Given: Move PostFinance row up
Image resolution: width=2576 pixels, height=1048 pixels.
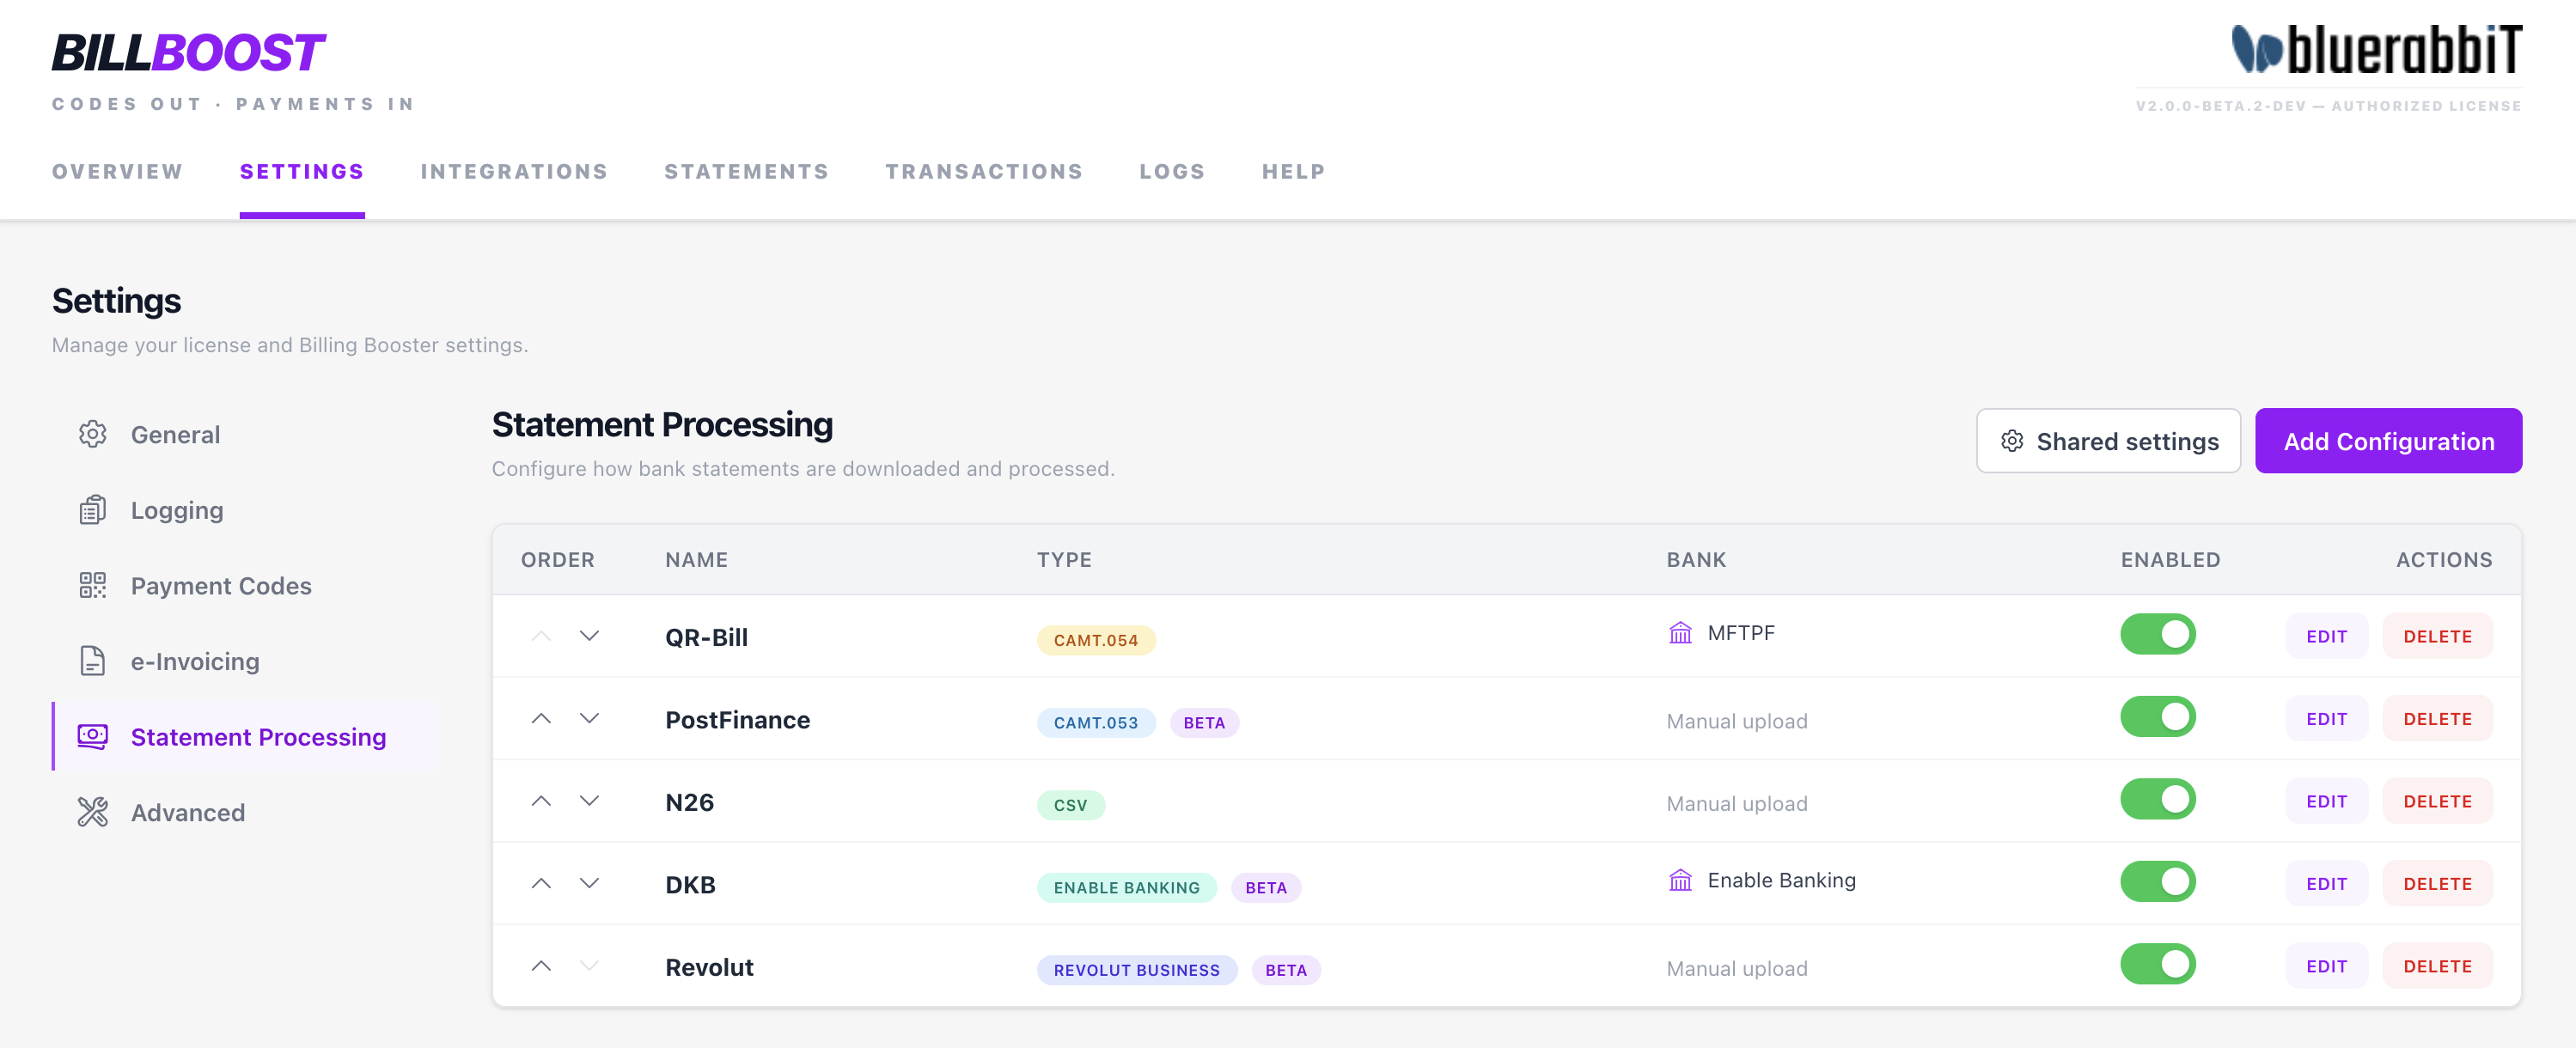Looking at the screenshot, I should click(x=541, y=718).
